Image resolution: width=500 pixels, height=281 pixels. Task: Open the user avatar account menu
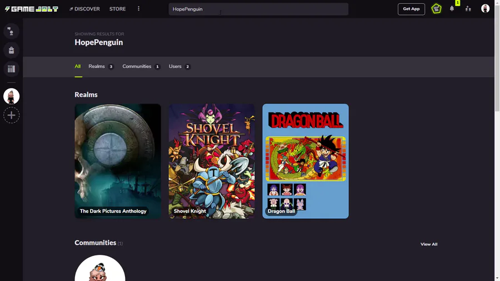pyautogui.click(x=485, y=8)
